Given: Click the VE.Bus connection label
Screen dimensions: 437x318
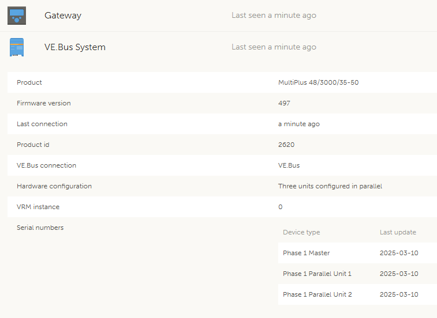Looking at the screenshot, I should click(x=46, y=165).
